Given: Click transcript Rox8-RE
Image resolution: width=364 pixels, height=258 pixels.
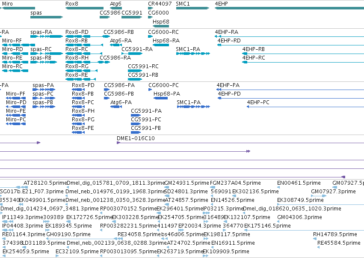Looking at the screenshot, I should point(80,79).
